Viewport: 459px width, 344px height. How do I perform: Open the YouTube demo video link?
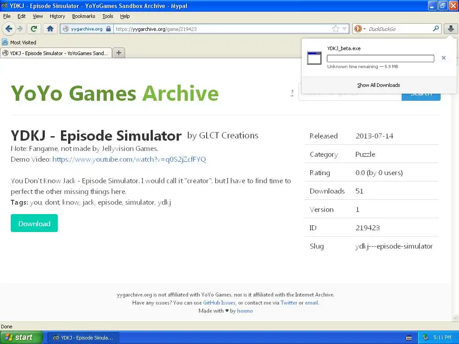pos(129,159)
